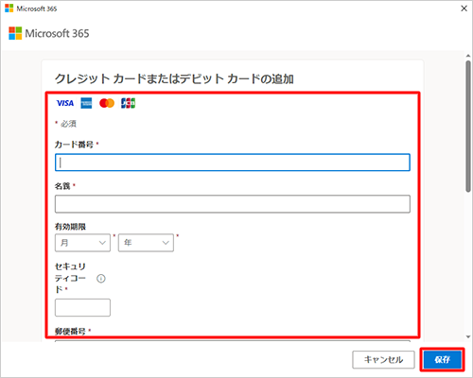Click the 名義 label text
Image resolution: width=473 pixels, height=378 pixels.
coord(62,186)
